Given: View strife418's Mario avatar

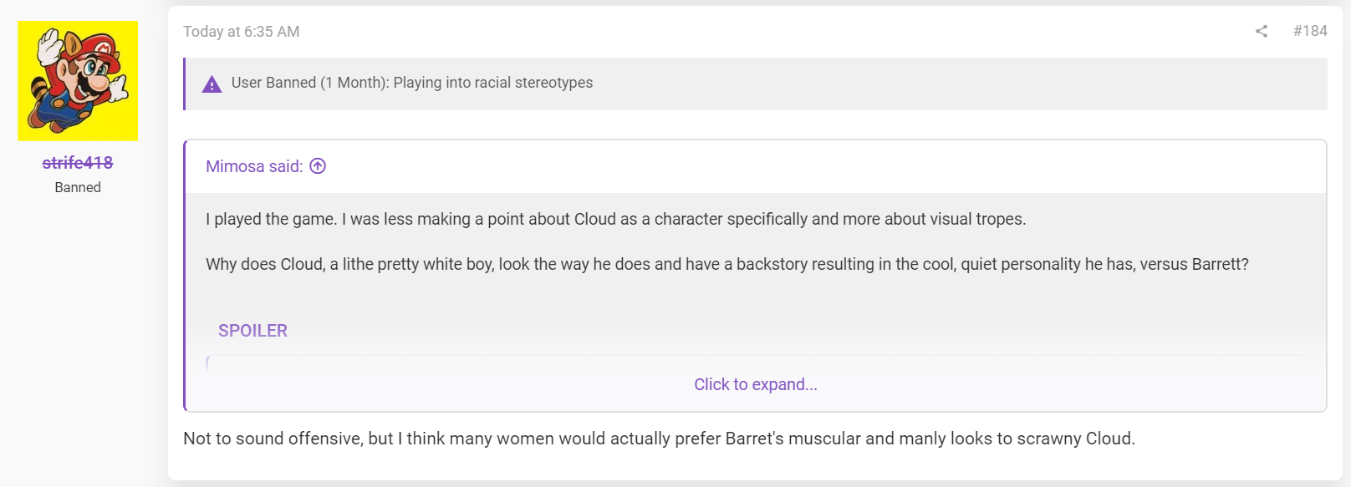Looking at the screenshot, I should [x=78, y=81].
